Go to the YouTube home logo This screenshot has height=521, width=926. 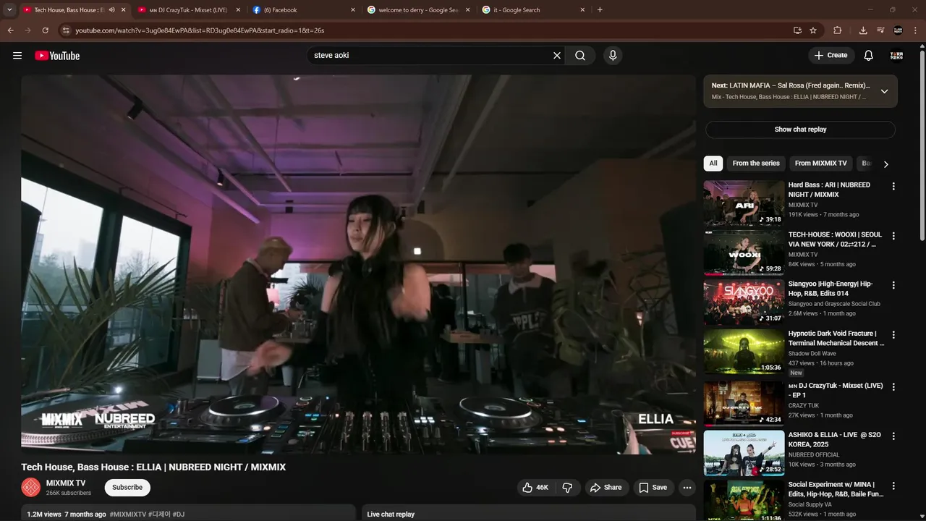[x=57, y=56]
